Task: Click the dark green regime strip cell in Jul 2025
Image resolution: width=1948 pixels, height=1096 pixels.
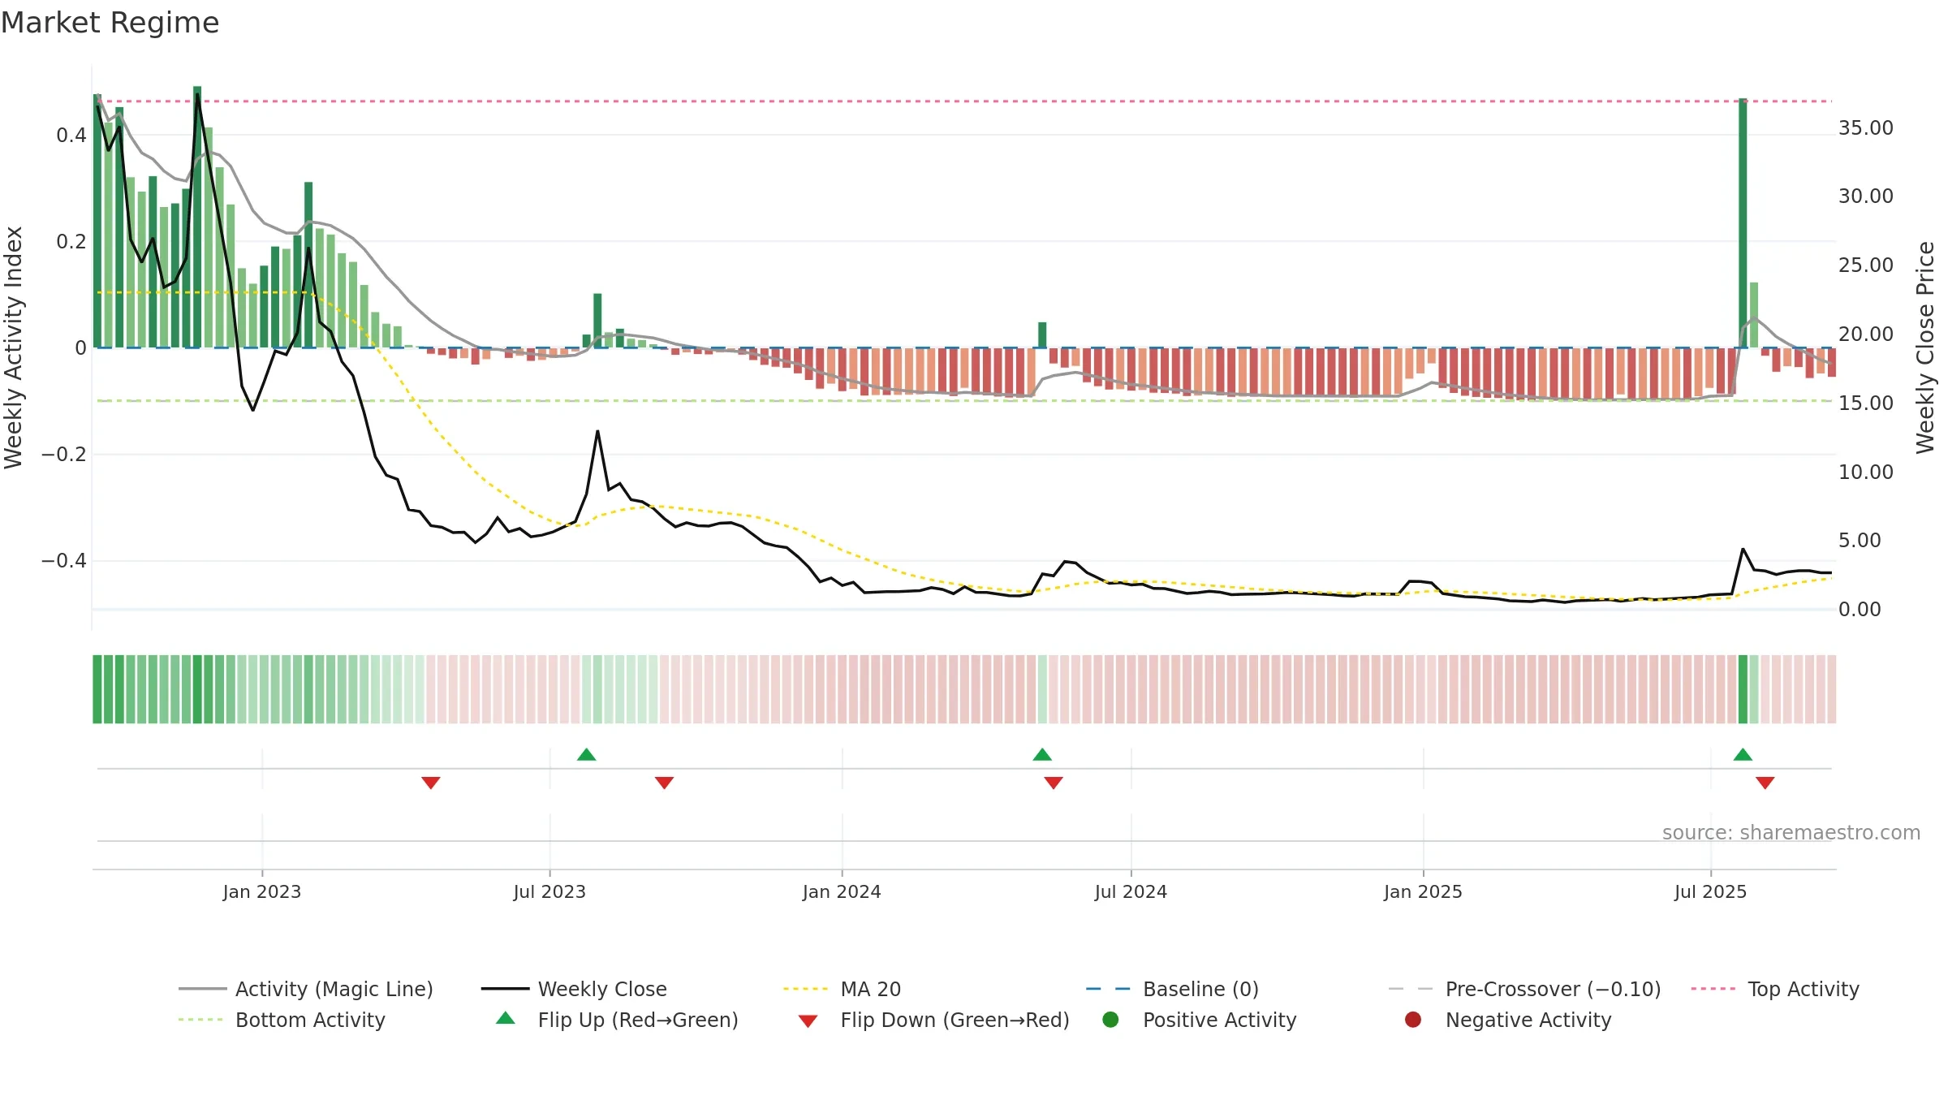Action: click(x=1743, y=689)
